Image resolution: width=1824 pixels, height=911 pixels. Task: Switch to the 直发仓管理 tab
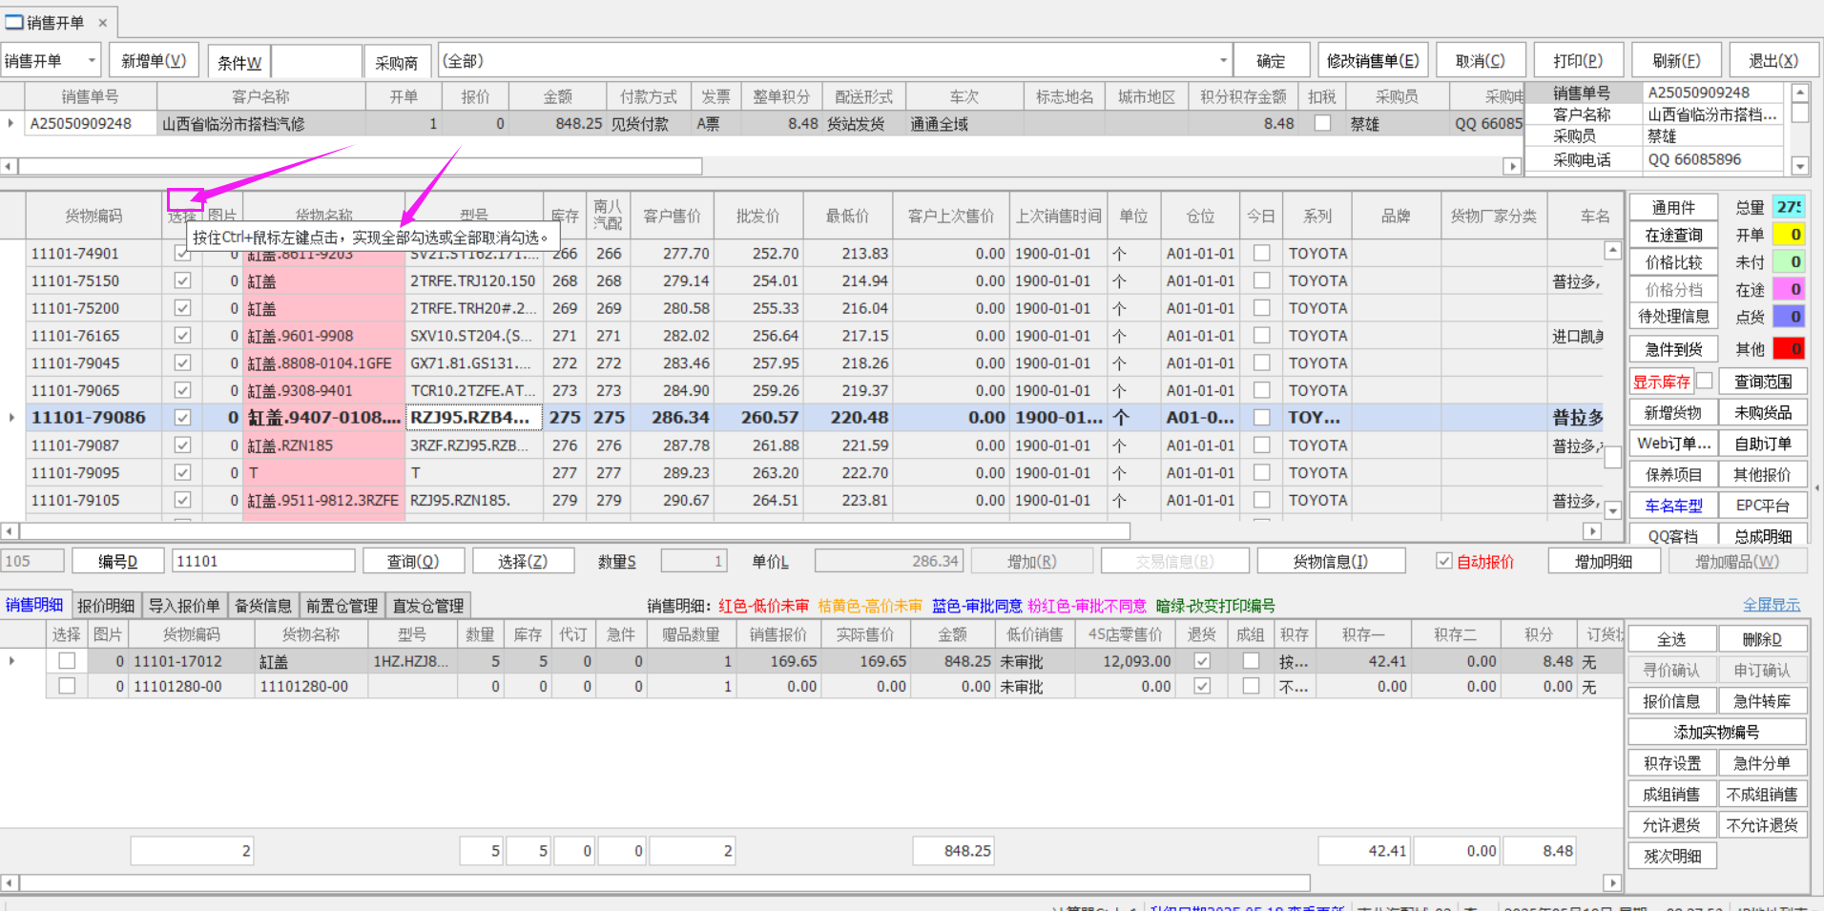[x=428, y=606]
